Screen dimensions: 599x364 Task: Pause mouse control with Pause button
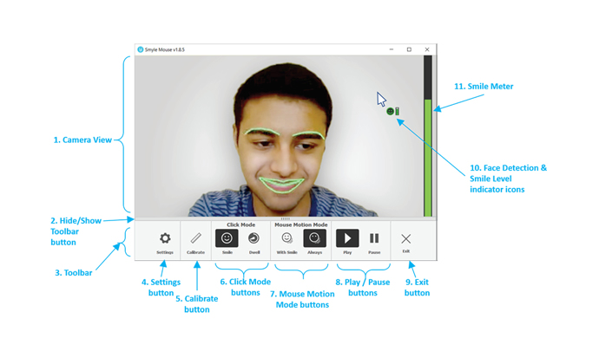374,238
